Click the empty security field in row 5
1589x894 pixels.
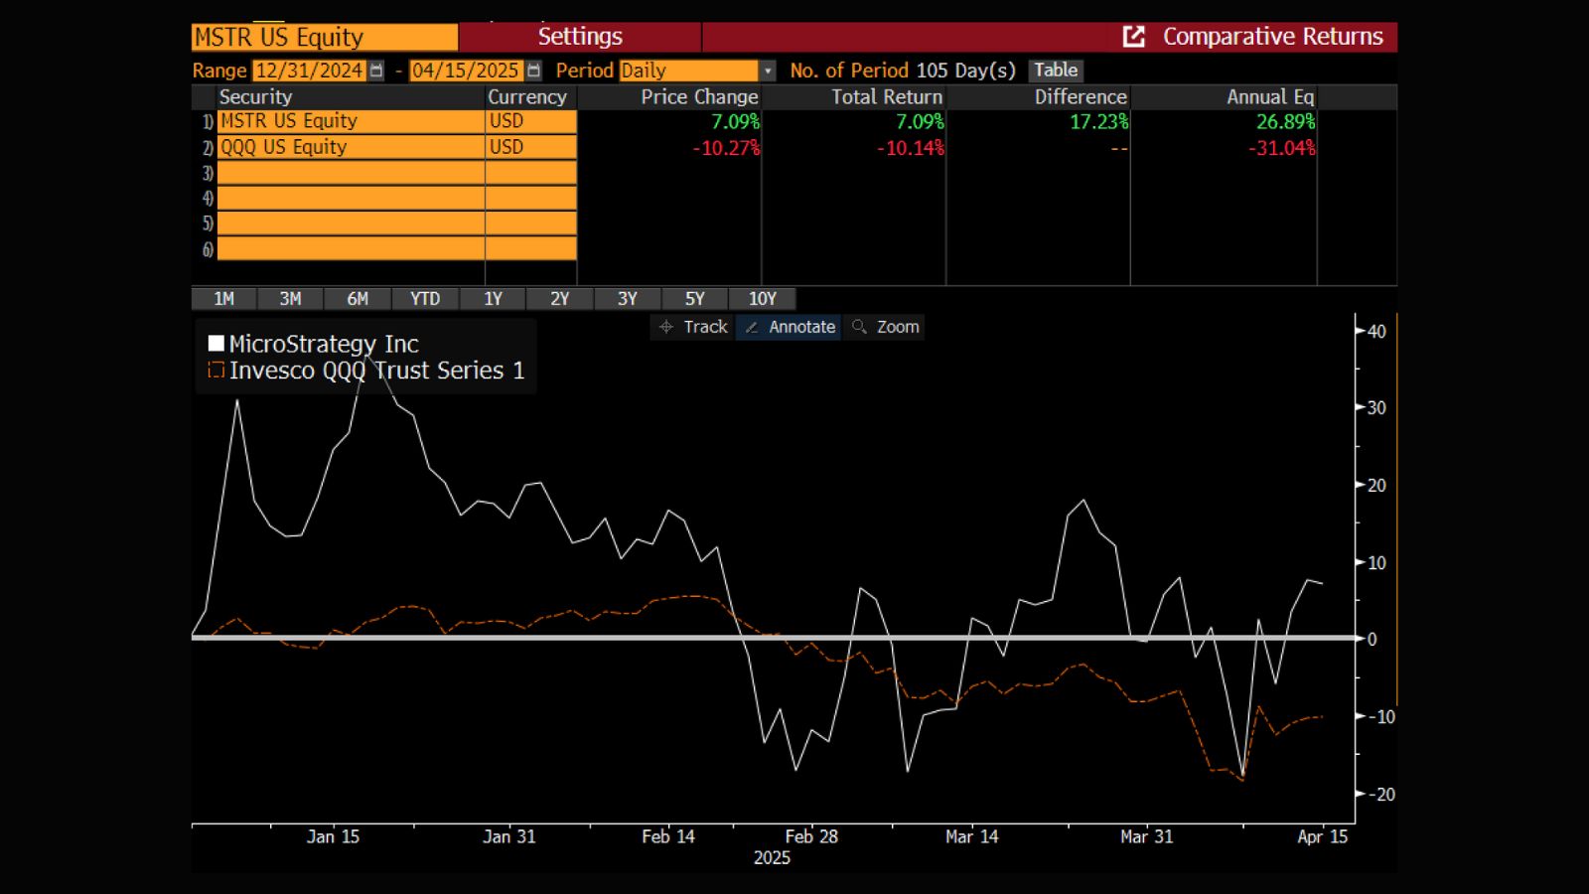click(x=351, y=223)
